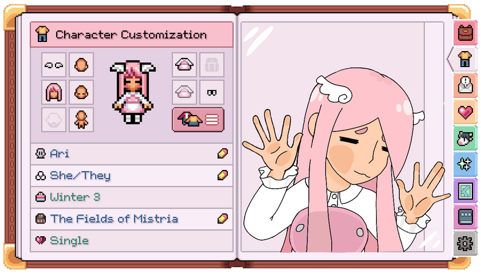Image resolution: width=481 pixels, height=274 pixels.
Task: Open the backpack inventory tab
Action: (x=465, y=32)
